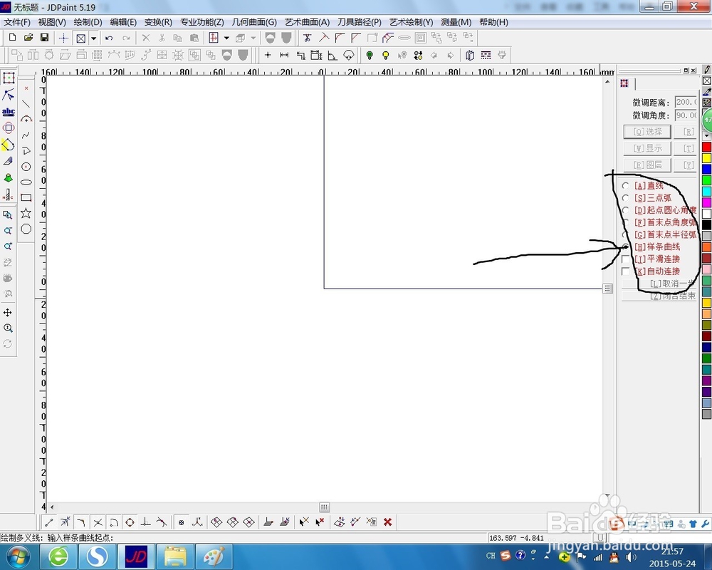This screenshot has height=570, width=712.
Task: Select the horizontal distance measure icon
Action: coord(284,56)
